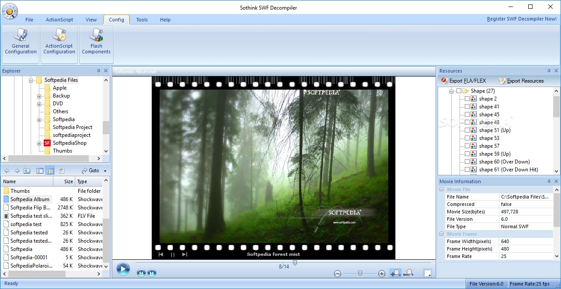Check the shape 45 checkbox
The width and height of the screenshot is (561, 289).
click(467, 115)
